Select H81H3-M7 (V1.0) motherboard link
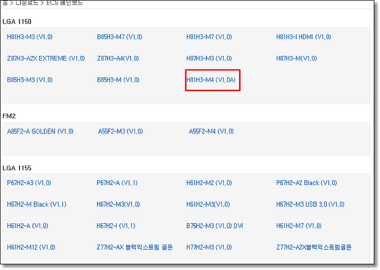The width and height of the screenshot is (380, 270). (x=209, y=37)
